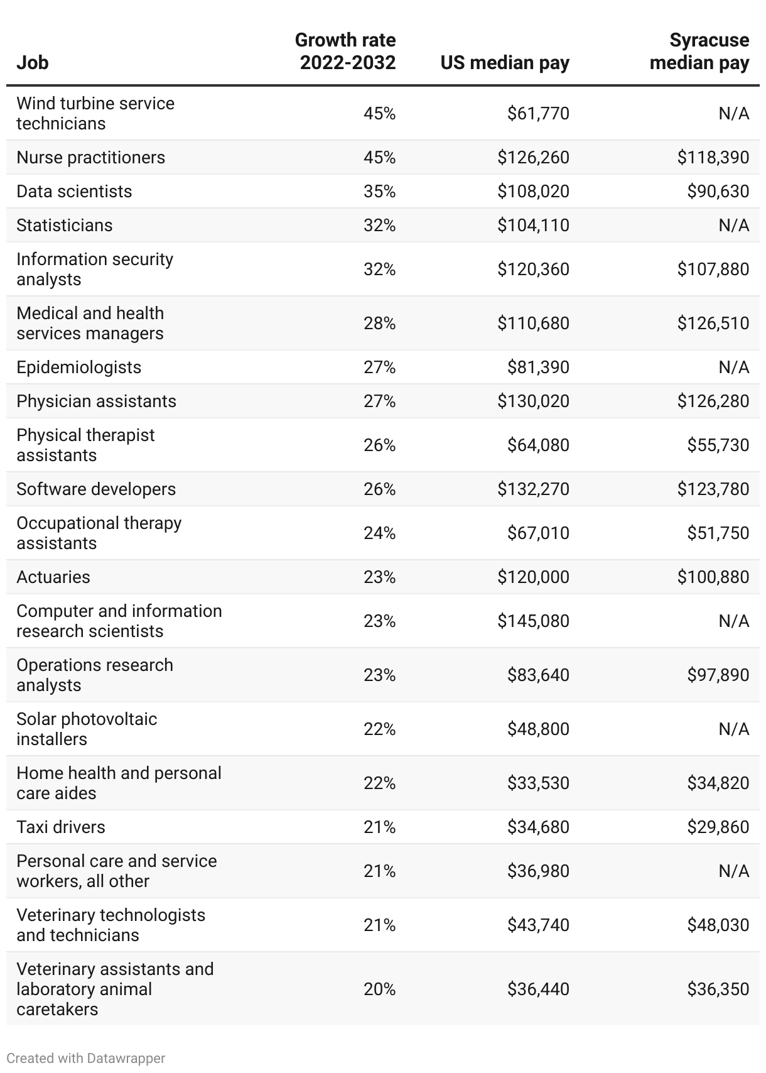
Task: Click the Nurse practitioners job name
Action: [90, 157]
